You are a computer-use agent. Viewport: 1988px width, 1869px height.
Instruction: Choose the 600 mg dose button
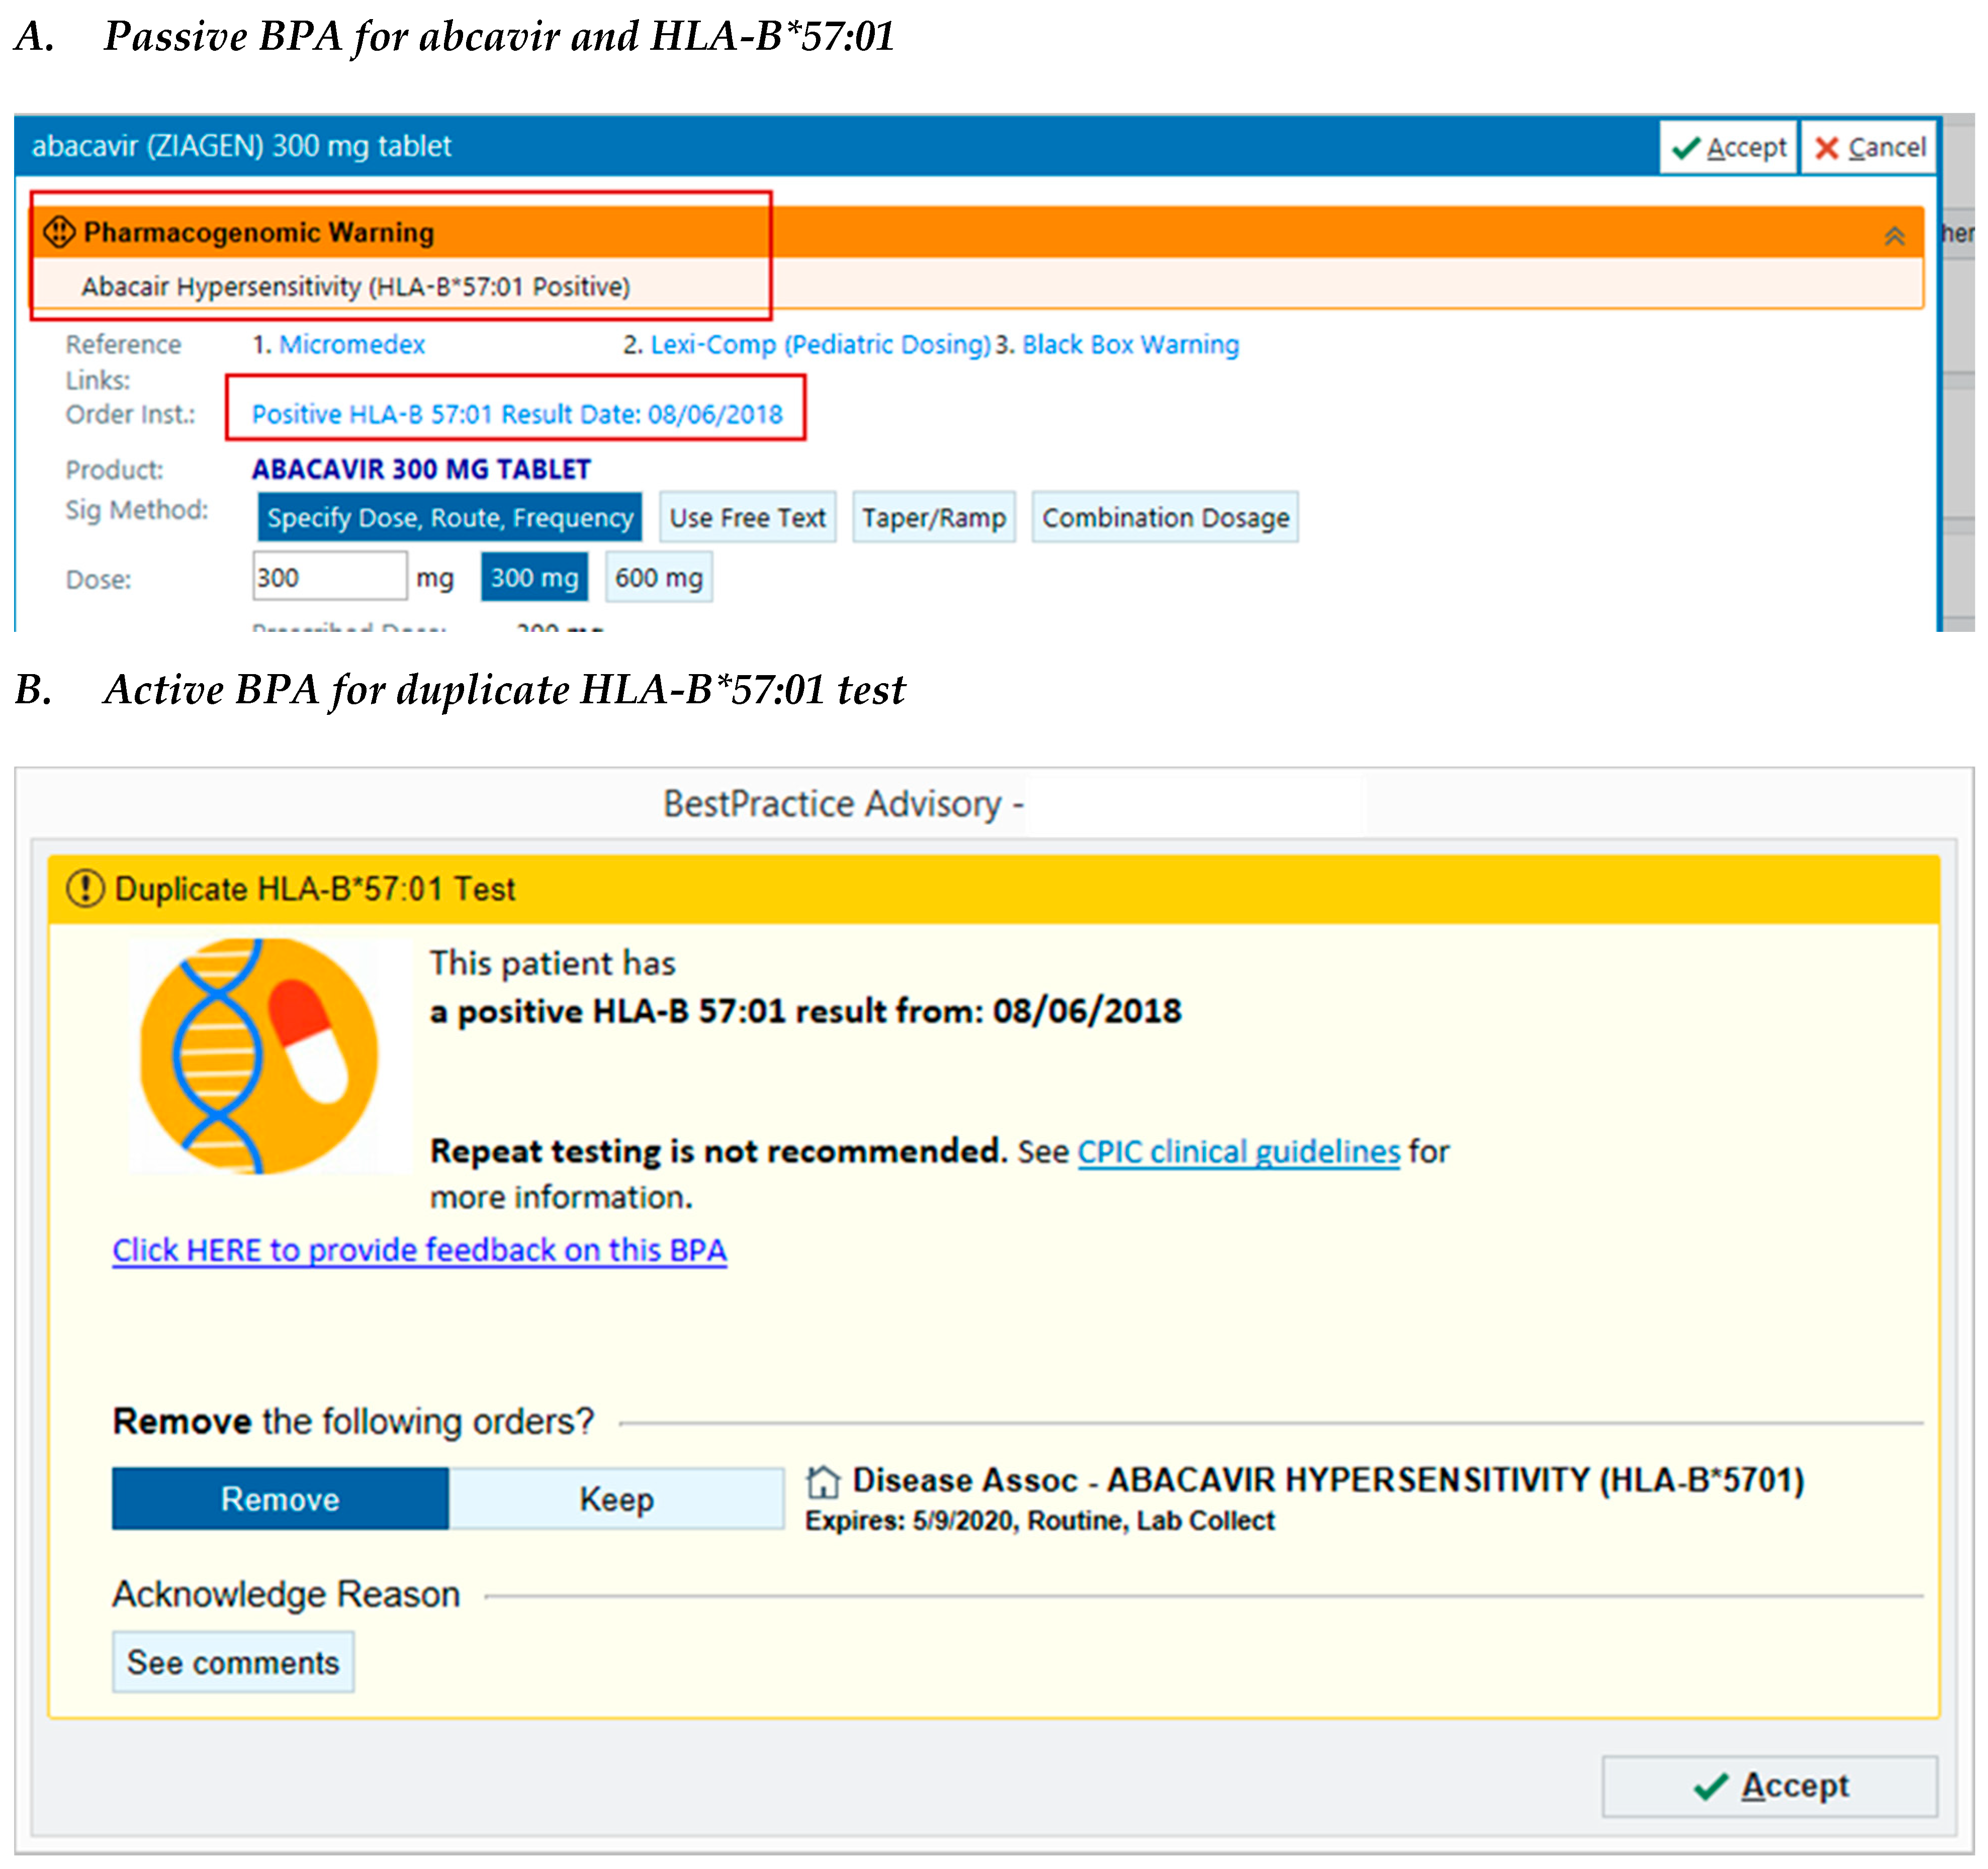click(659, 578)
